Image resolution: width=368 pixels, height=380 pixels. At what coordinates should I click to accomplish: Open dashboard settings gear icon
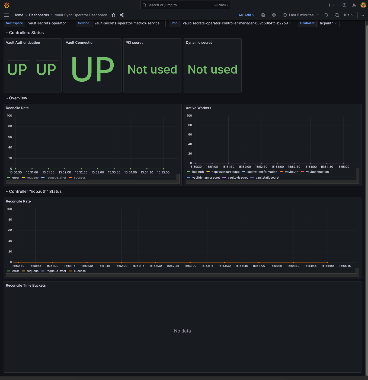pyautogui.click(x=274, y=15)
